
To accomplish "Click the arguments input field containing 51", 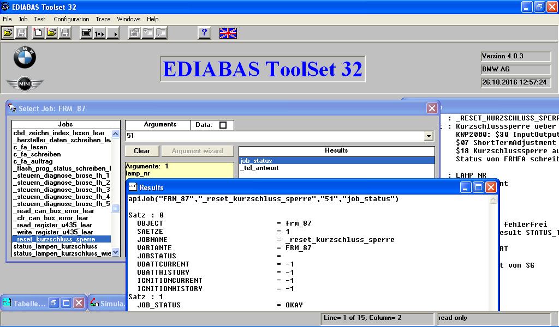I will pyautogui.click(x=273, y=136).
